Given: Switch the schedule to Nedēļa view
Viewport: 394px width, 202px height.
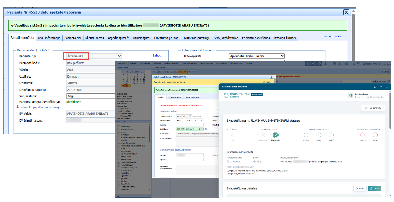Looking at the screenshot, I should (162, 72).
